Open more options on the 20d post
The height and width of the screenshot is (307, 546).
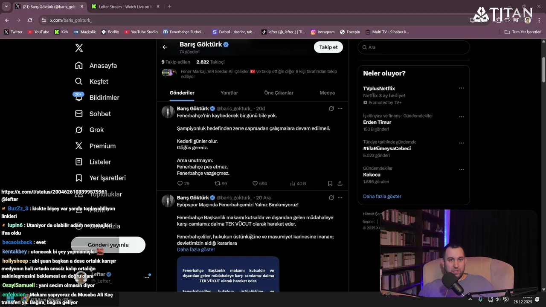click(340, 108)
